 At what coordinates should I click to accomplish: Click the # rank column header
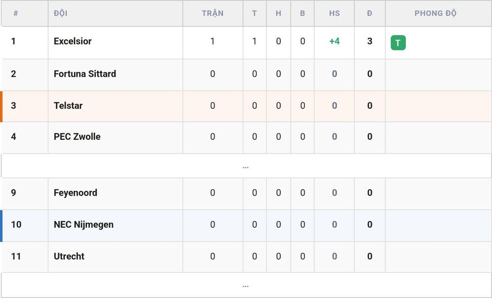16,13
